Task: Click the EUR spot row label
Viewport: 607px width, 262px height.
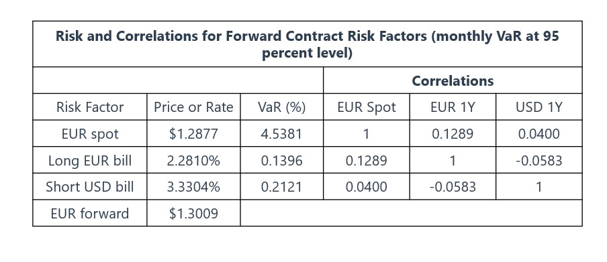Action: pos(90,134)
